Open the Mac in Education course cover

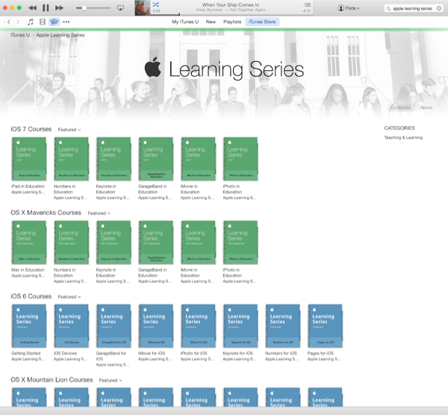point(29,242)
